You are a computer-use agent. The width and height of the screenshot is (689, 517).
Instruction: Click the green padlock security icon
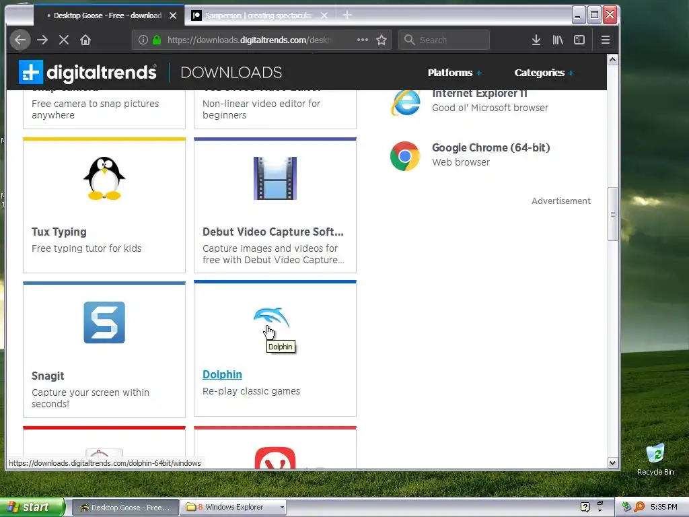coord(156,40)
